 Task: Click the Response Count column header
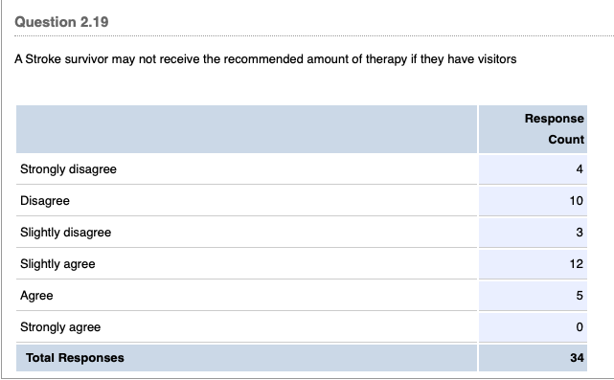(554, 129)
